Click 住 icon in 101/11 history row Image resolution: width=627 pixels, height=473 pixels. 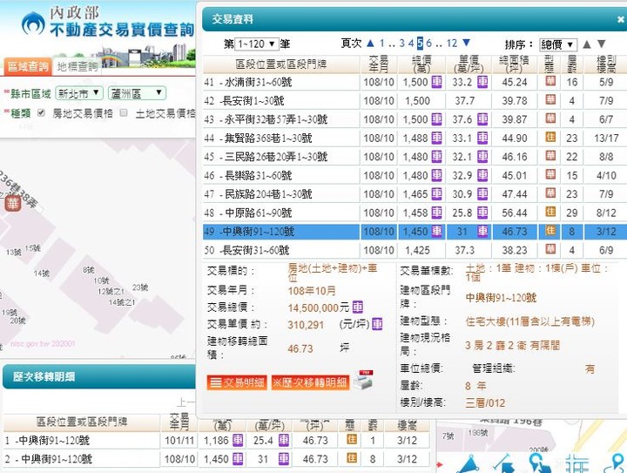(352, 439)
